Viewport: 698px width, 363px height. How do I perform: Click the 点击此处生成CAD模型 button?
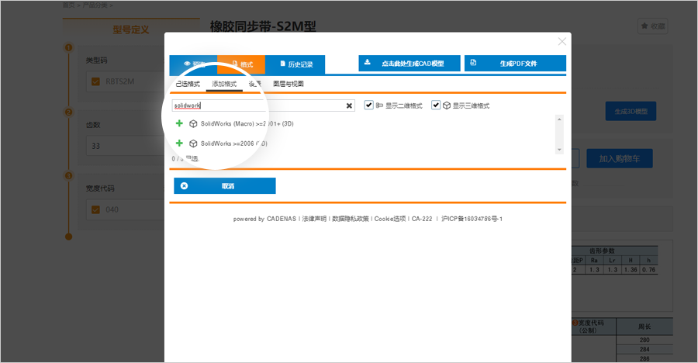(409, 64)
